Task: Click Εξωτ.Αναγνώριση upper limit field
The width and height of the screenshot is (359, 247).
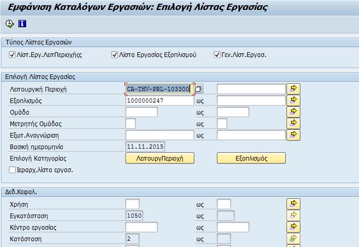Action: 251,135
